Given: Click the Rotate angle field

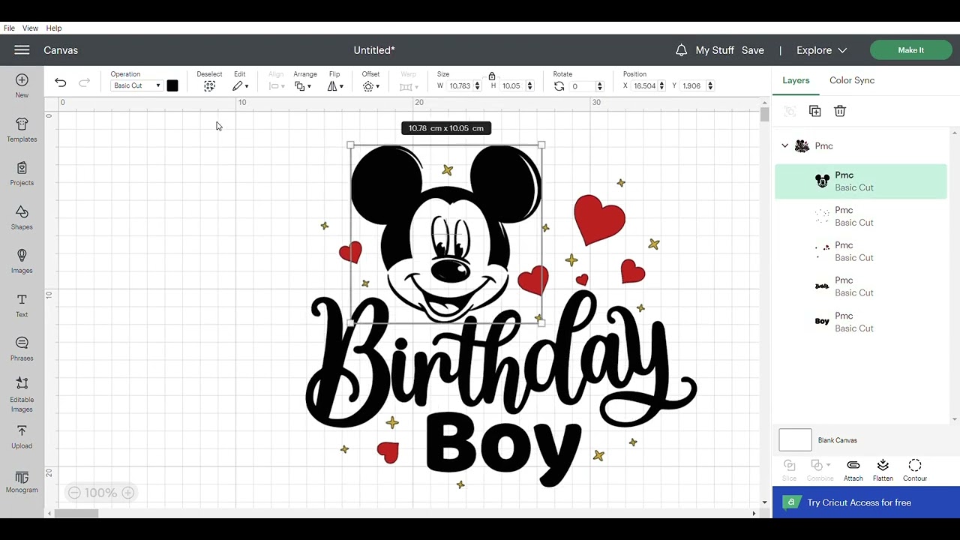Looking at the screenshot, I should click(x=581, y=86).
